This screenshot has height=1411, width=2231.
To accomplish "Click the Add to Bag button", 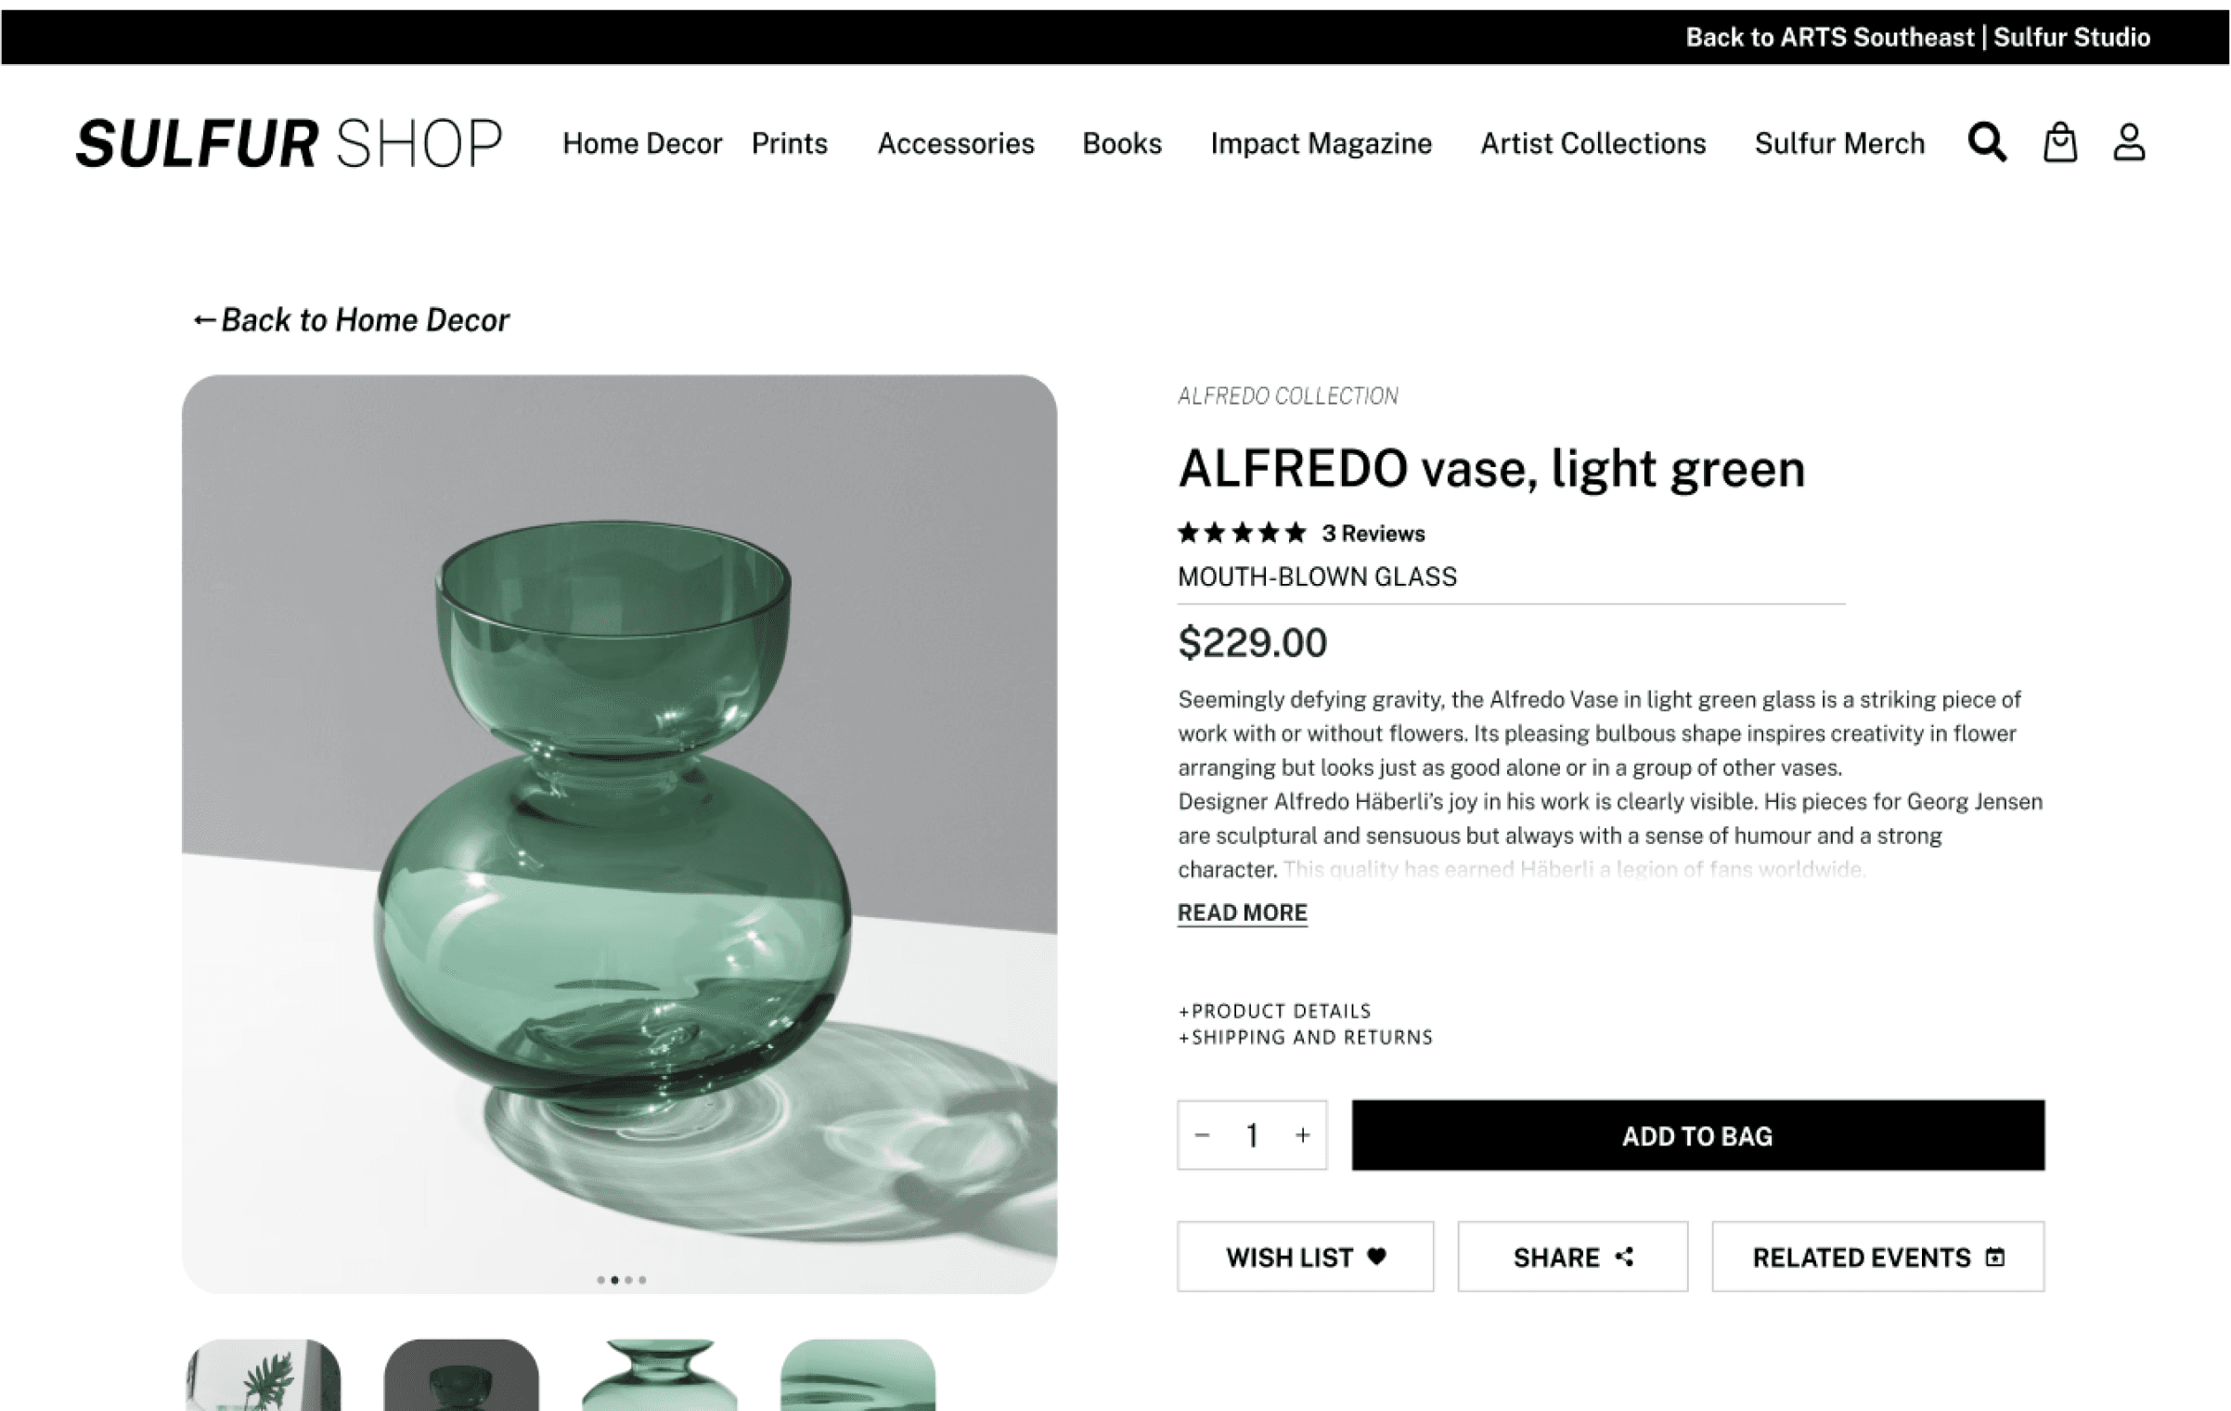I will click(1697, 1134).
